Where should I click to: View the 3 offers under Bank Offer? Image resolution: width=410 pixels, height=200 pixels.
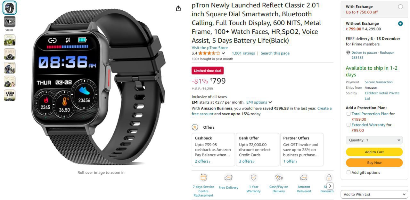click(247, 161)
